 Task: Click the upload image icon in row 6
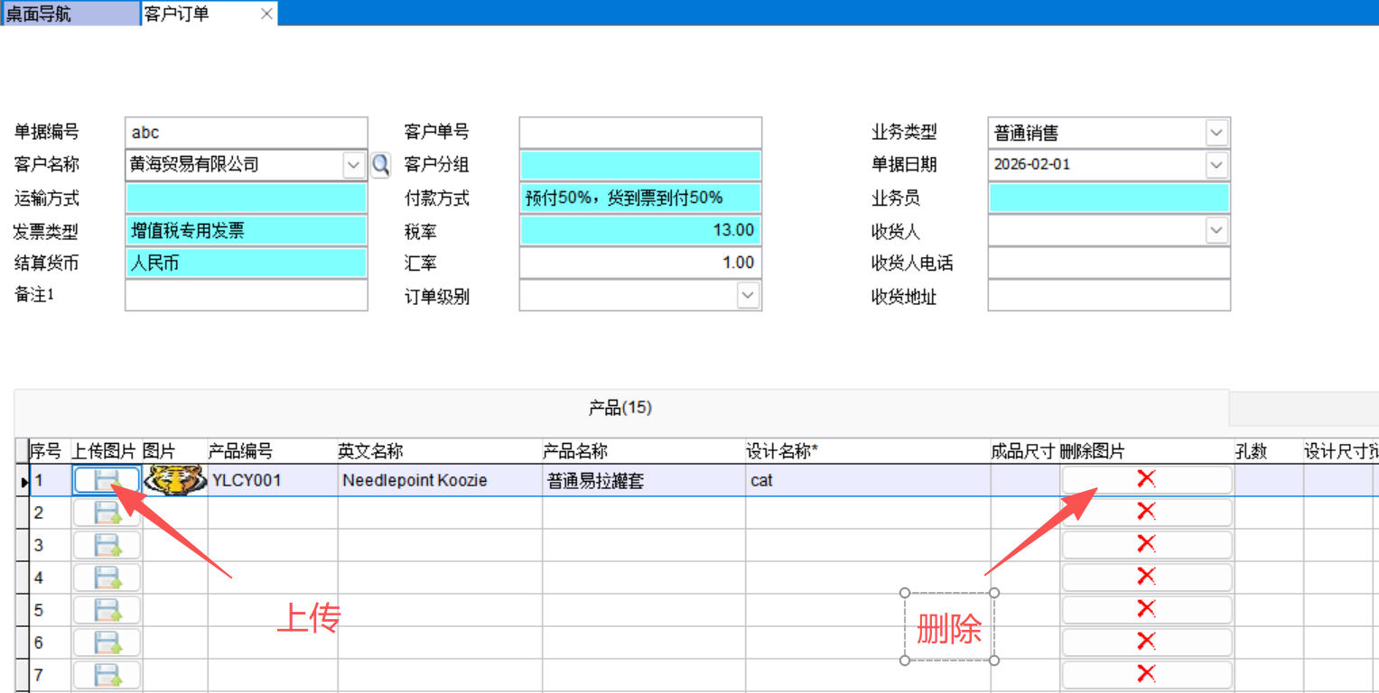pos(107,642)
